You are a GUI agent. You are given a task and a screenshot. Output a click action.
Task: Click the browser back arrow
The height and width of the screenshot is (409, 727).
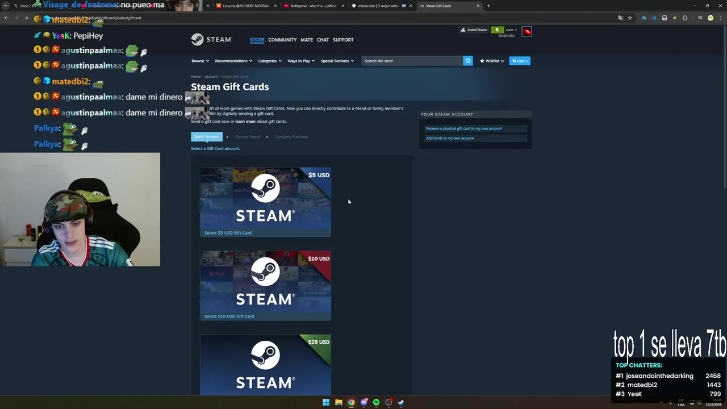click(6, 18)
